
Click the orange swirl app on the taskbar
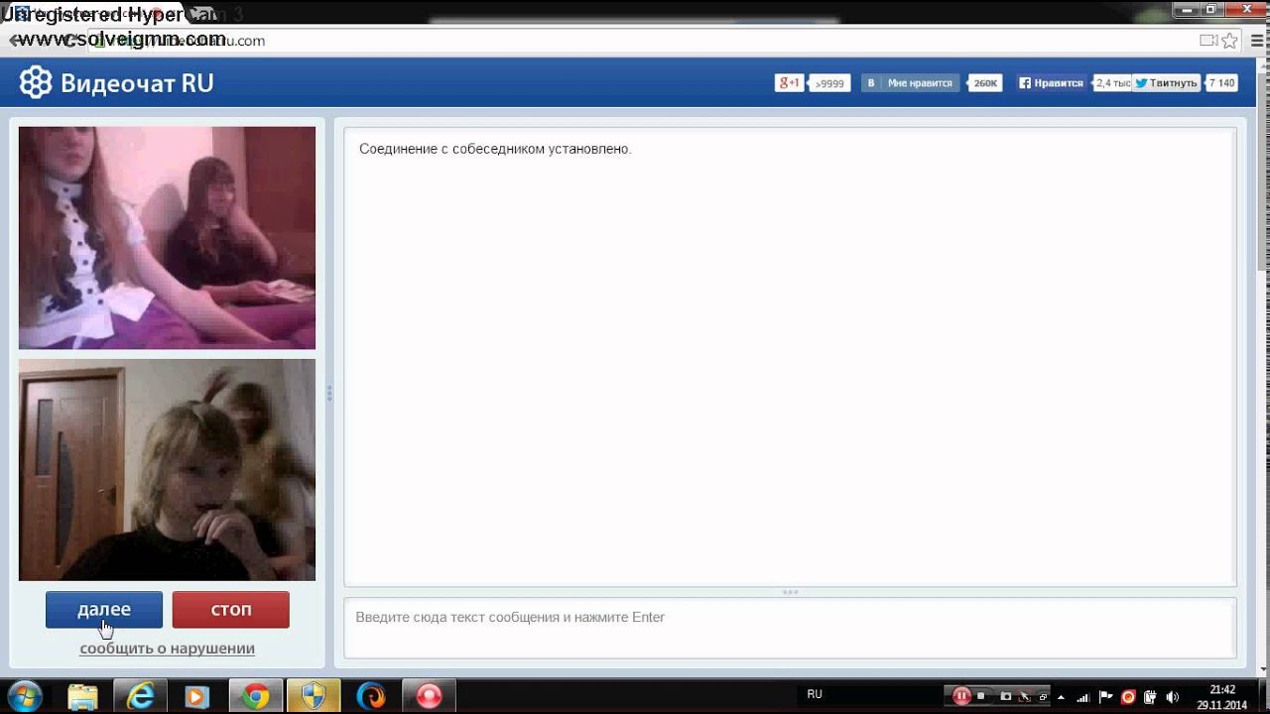pos(371,696)
